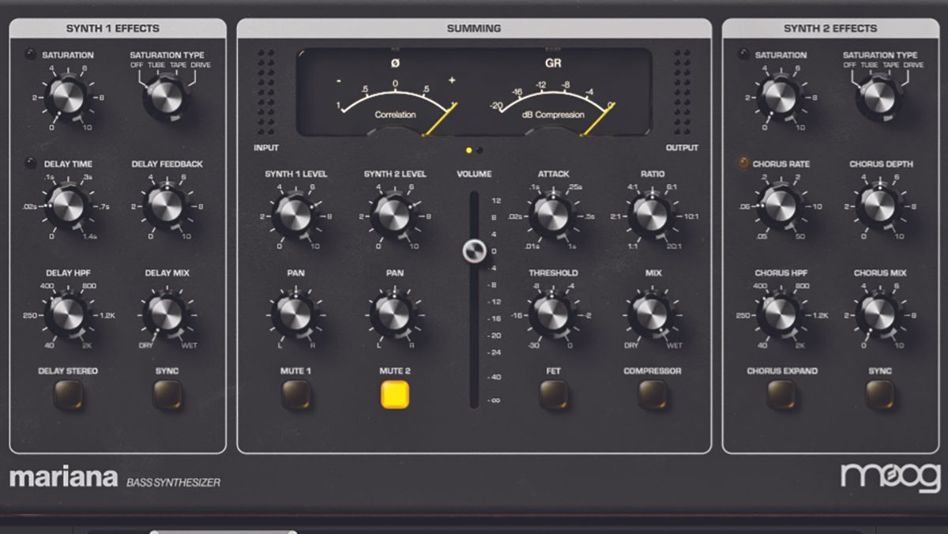This screenshot has width=948, height=534.
Task: Adjust the Chorus Mix knob
Action: (881, 316)
